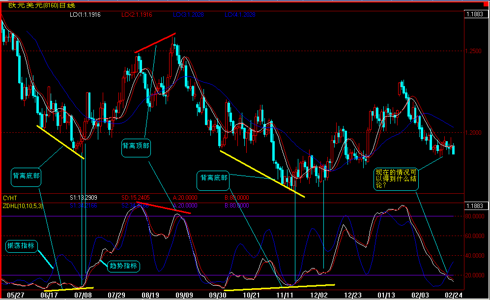Click the 06/17 date on time axis
The height and width of the screenshot is (300, 490).
[x=49, y=295]
